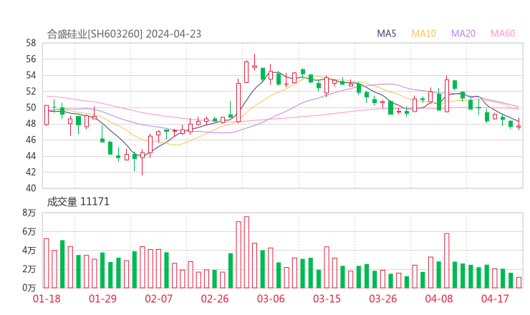Click the MA60 legend label
Screen dimensions: 530x315
tap(503, 34)
